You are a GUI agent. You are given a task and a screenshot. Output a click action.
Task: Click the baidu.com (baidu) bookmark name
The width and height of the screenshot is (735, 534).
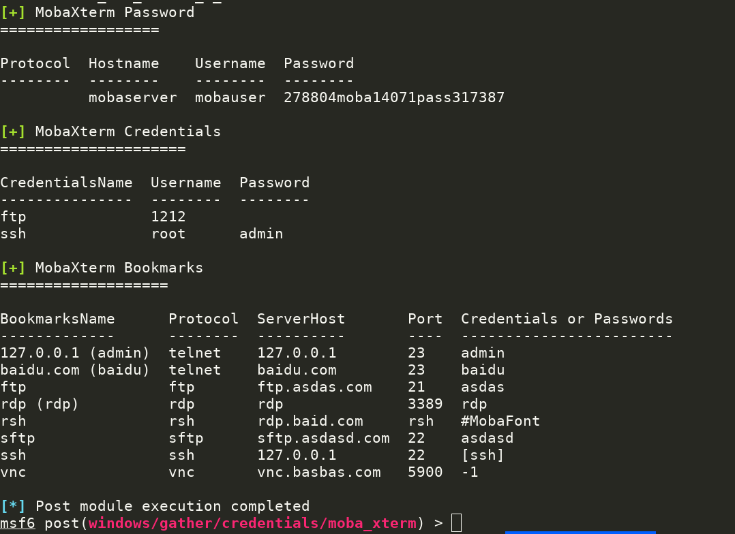(74, 370)
